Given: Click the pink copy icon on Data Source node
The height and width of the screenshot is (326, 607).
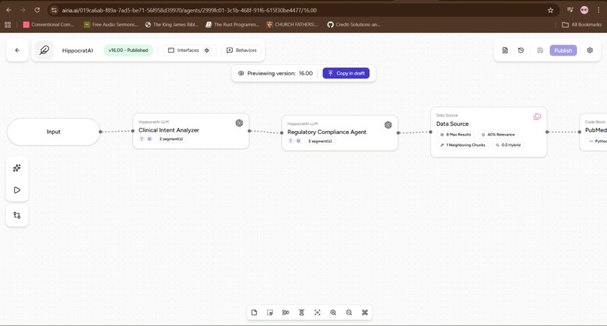Looking at the screenshot, I should point(537,117).
